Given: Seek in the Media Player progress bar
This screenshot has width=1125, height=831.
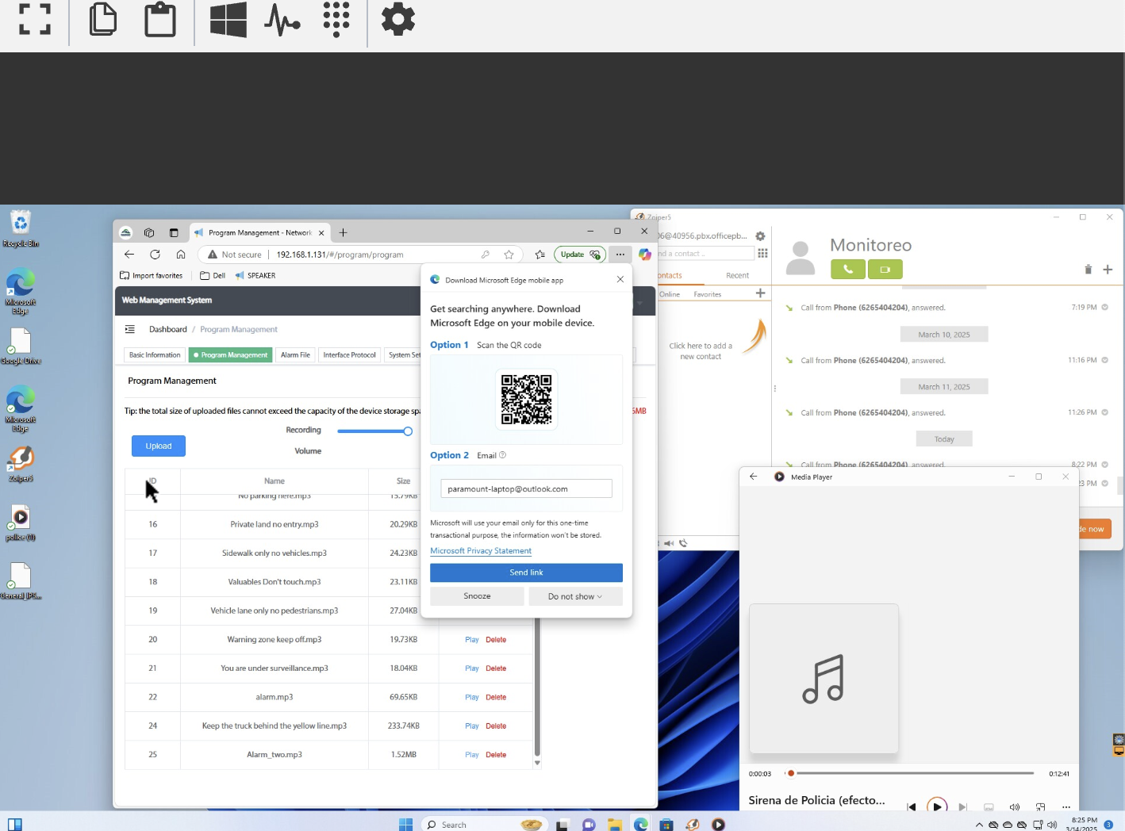Looking at the screenshot, I should (x=910, y=773).
